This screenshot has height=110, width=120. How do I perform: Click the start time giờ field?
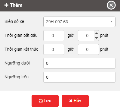pyautogui.click(x=54, y=36)
